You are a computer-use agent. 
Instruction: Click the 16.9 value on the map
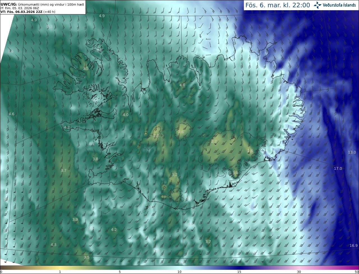point(354,246)
